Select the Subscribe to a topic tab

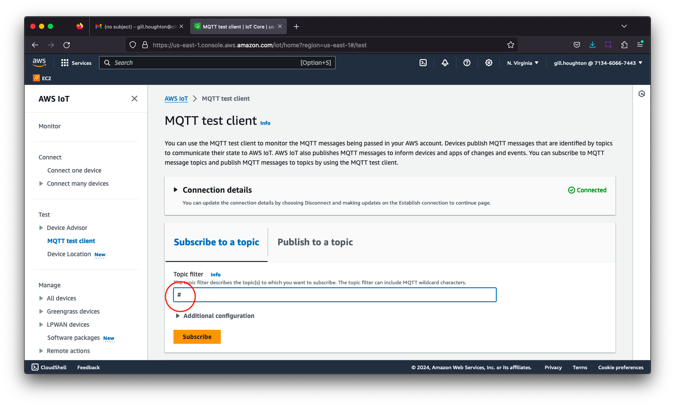216,242
